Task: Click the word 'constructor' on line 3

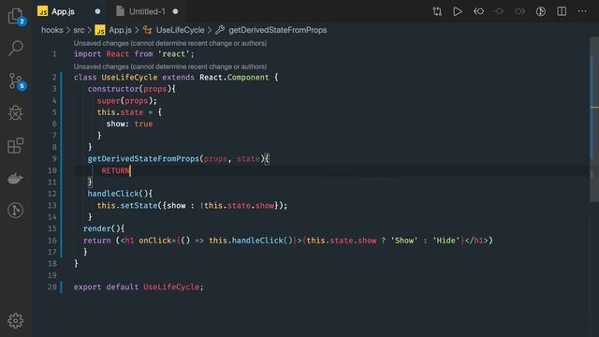Action: [x=113, y=89]
